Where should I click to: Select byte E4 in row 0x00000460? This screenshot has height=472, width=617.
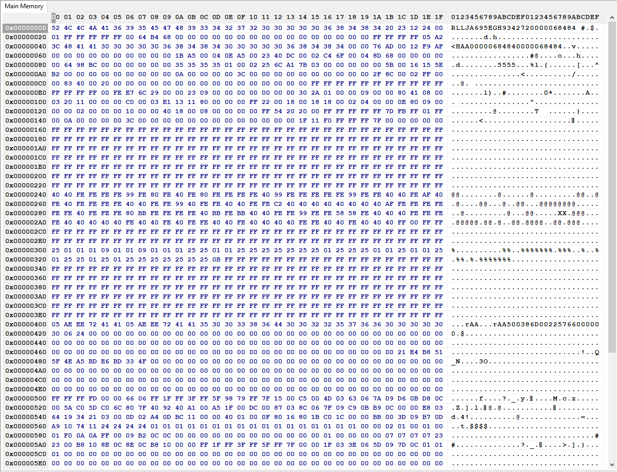coord(414,352)
